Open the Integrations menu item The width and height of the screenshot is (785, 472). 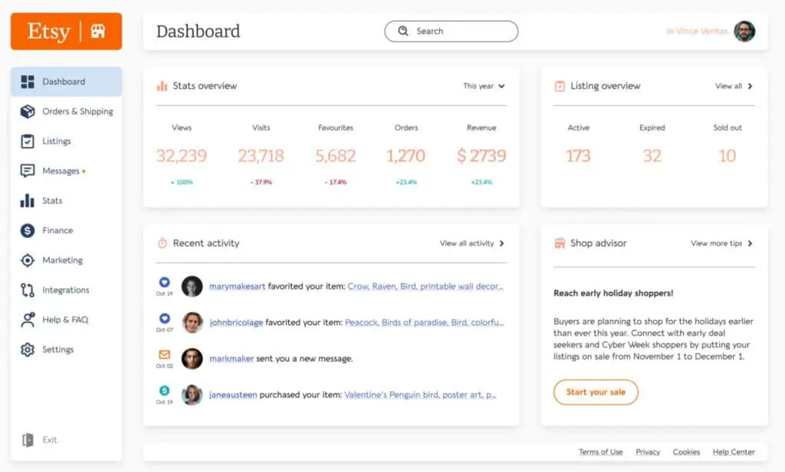[66, 290]
